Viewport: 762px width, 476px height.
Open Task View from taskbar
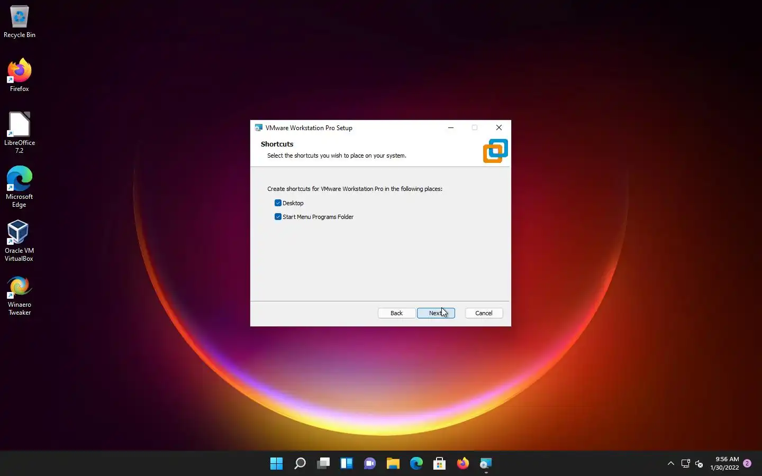pyautogui.click(x=323, y=464)
